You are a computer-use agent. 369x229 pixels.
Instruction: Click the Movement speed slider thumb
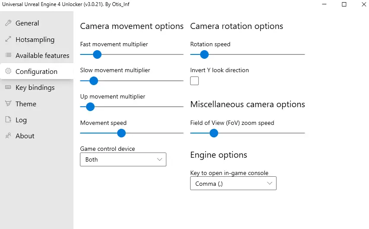point(121,133)
